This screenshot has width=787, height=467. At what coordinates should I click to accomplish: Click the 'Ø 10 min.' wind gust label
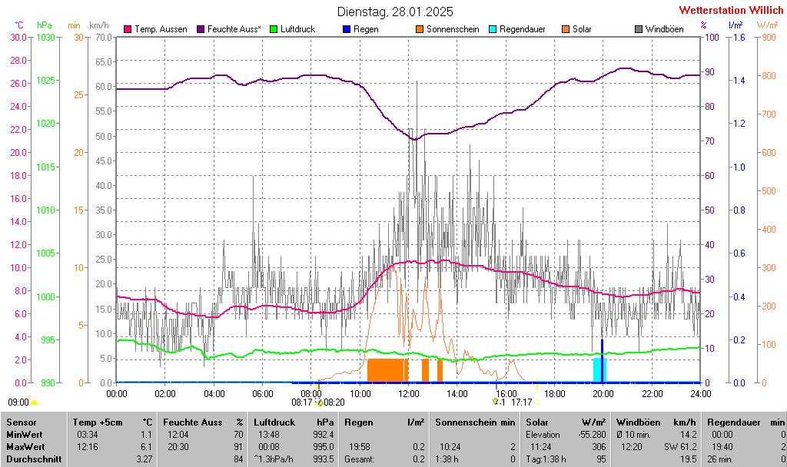click(x=634, y=435)
